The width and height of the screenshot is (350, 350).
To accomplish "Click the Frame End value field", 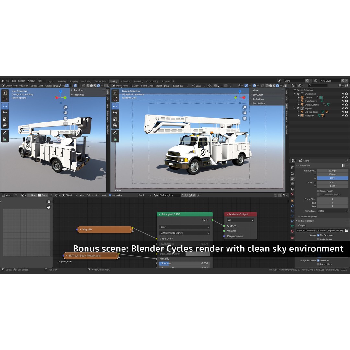I will pyautogui.click(x=332, y=203).
